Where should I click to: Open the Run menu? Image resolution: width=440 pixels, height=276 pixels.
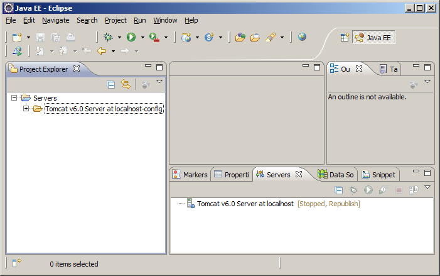point(140,21)
